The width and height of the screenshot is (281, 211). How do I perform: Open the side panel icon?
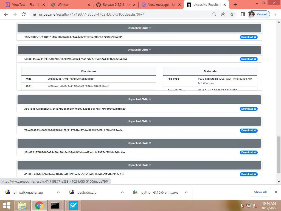click(x=243, y=14)
